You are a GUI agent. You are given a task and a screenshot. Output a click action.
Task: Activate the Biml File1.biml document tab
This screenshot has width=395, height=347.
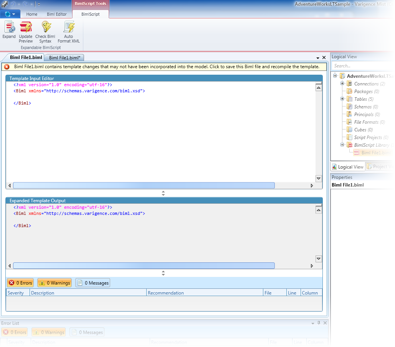click(26, 57)
